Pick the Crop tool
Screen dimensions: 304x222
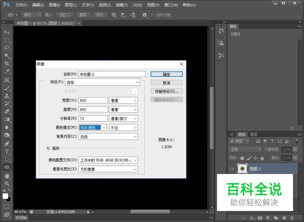(x=7, y=64)
